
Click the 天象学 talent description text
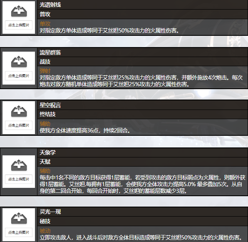tap(142, 184)
